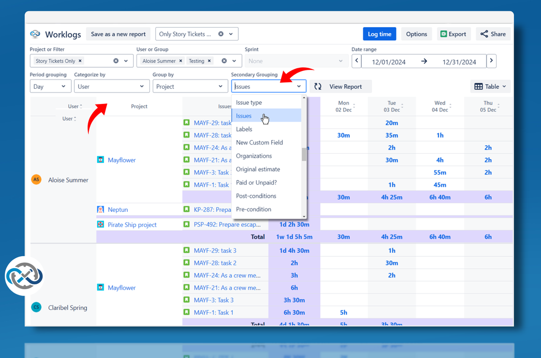Select Issue type option
The width and height of the screenshot is (541, 358).
pos(266,102)
